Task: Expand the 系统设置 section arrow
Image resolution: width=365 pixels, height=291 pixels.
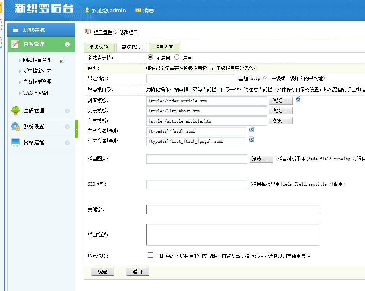Action: 67,127
